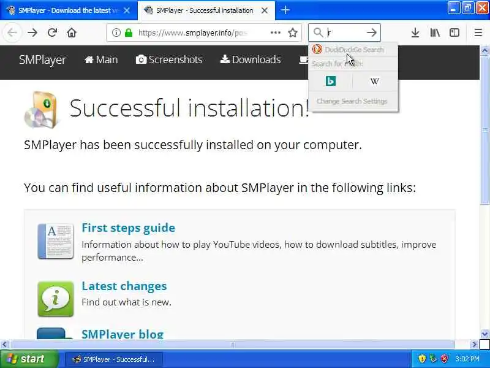The height and width of the screenshot is (368, 490).
Task: Click the First steps guide book icon
Action: 56,241
